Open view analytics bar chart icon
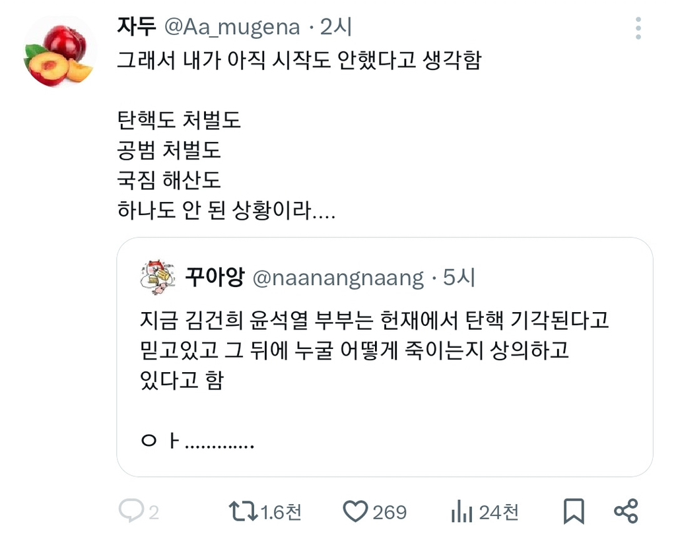 (x=461, y=511)
